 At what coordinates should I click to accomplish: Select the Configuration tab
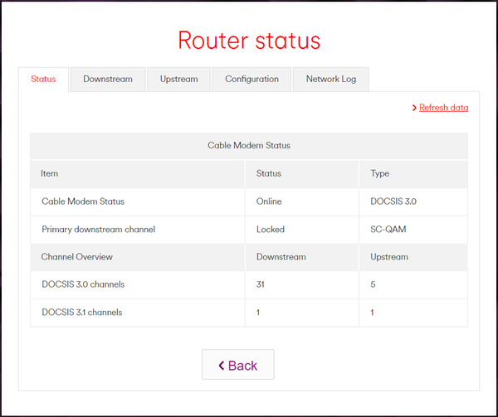click(251, 80)
